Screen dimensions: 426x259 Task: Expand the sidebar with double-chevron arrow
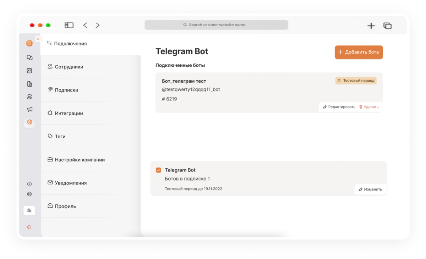38,39
